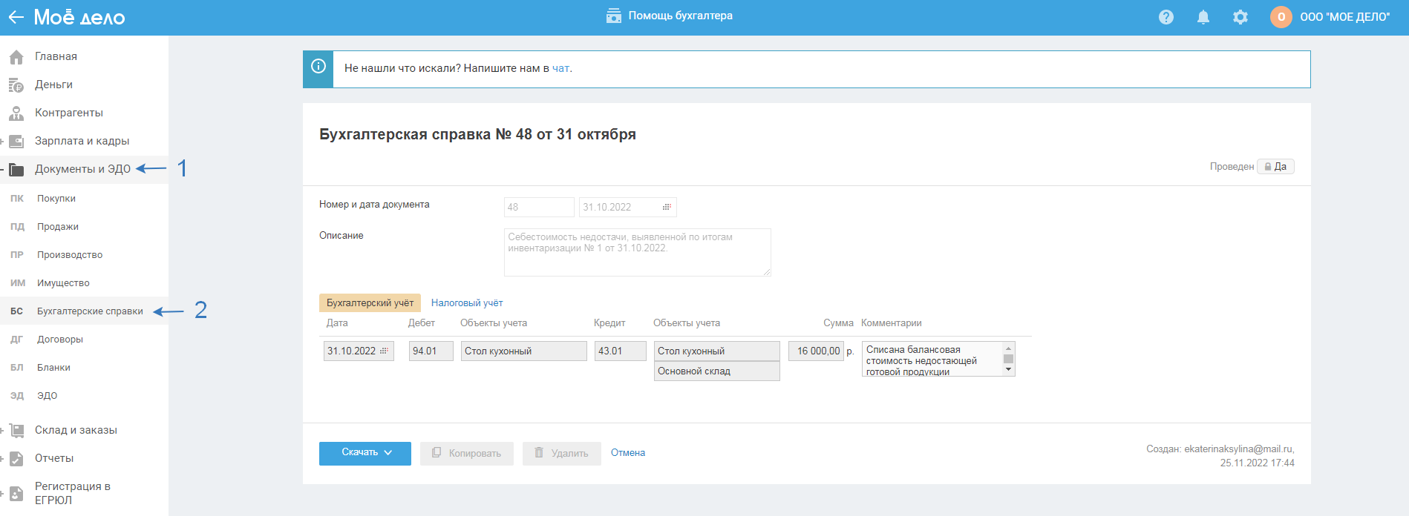
Task: Click the Регистрация в ЕГРЮЛ document icon
Action: pyautogui.click(x=16, y=493)
